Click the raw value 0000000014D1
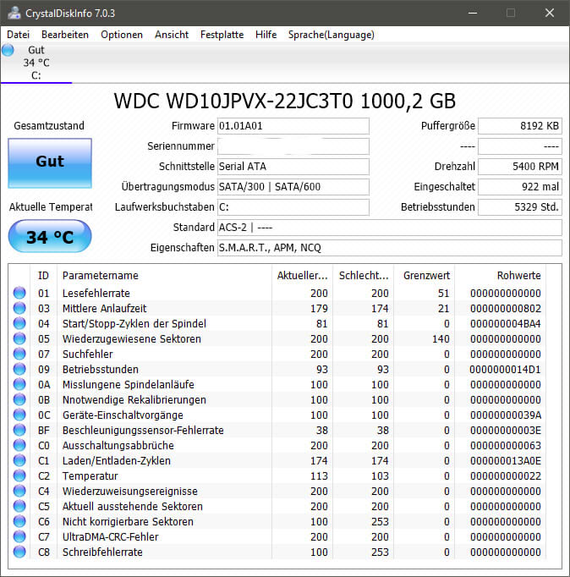The width and height of the screenshot is (570, 577). click(x=506, y=370)
